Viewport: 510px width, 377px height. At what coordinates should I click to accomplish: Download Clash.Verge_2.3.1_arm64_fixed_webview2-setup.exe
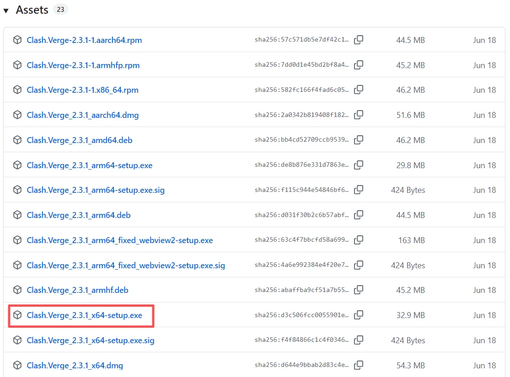[x=120, y=240]
